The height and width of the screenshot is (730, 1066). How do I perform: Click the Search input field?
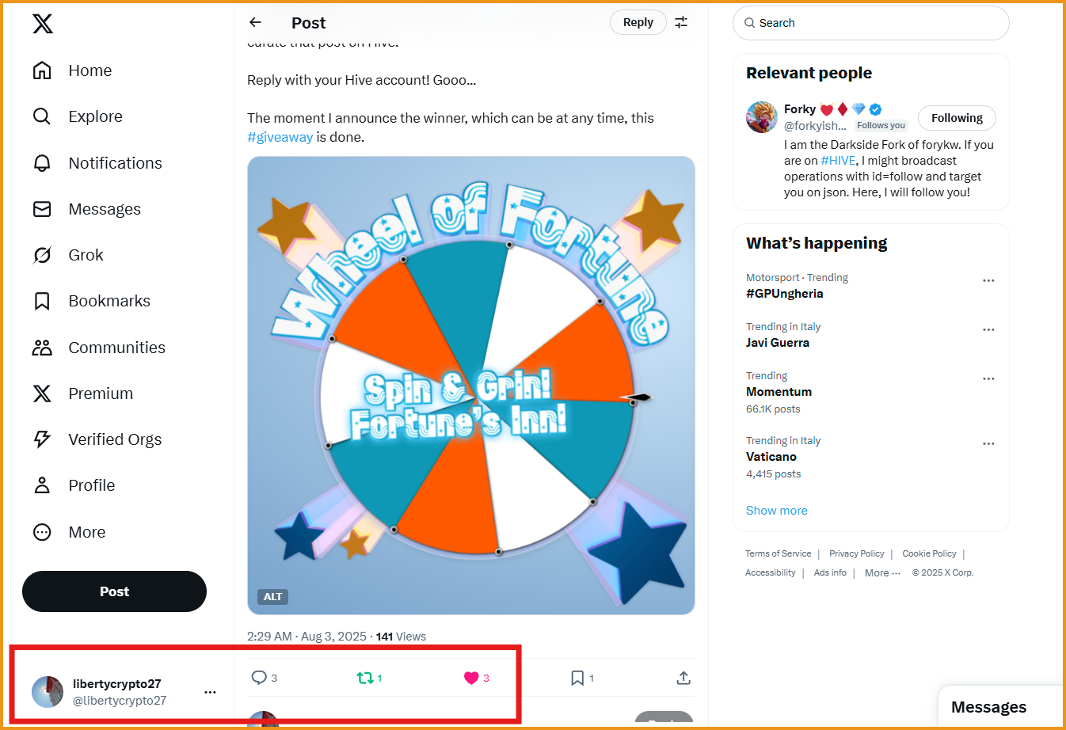click(871, 23)
